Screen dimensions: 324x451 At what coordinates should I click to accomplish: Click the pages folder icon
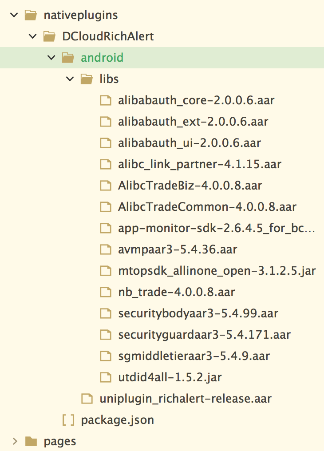31,441
